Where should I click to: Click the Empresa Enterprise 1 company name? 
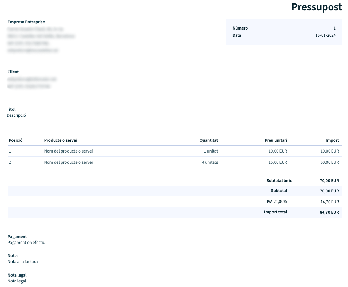28,22
